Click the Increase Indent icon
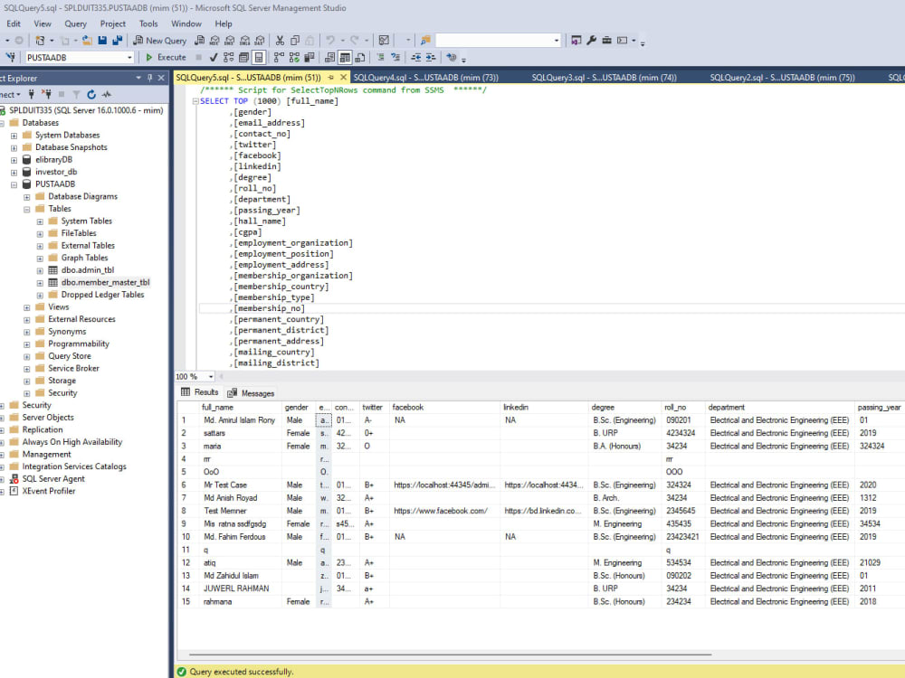This screenshot has width=905, height=678. (431, 57)
